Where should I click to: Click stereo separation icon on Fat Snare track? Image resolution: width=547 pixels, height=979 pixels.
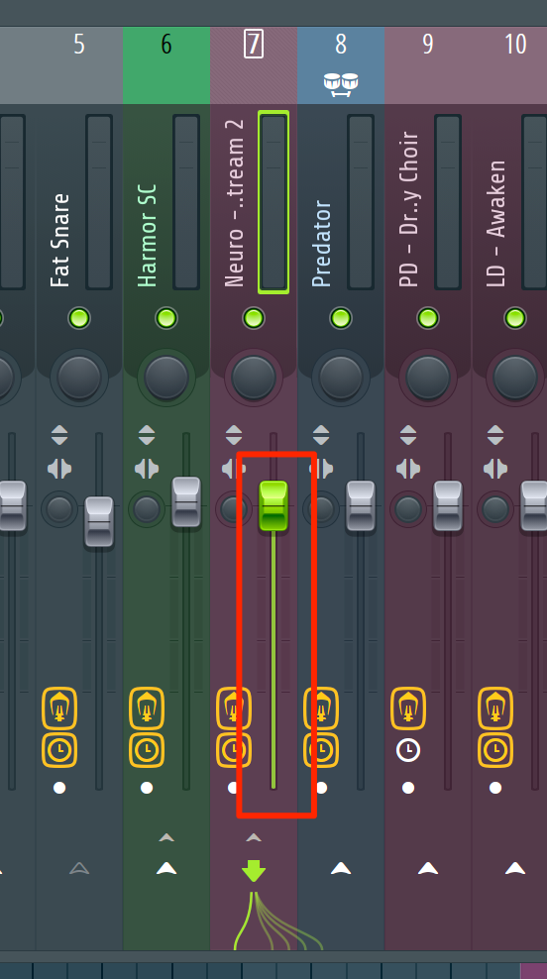pos(59,469)
